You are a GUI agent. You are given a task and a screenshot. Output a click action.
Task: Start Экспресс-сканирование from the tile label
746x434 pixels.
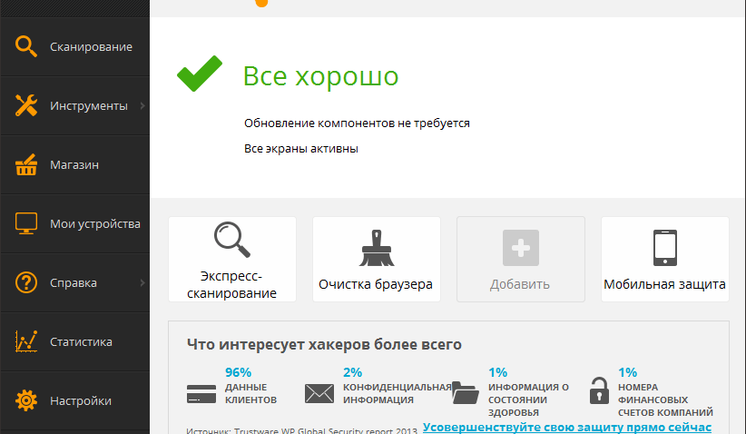231,284
